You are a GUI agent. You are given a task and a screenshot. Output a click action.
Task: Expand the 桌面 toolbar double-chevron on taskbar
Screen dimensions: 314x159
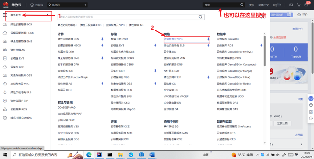pos(211,152)
